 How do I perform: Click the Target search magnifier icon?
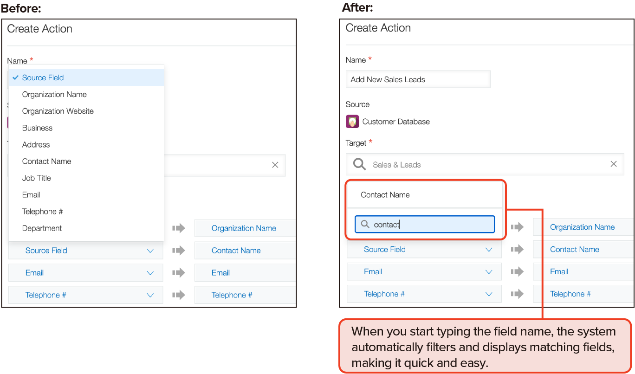[359, 164]
